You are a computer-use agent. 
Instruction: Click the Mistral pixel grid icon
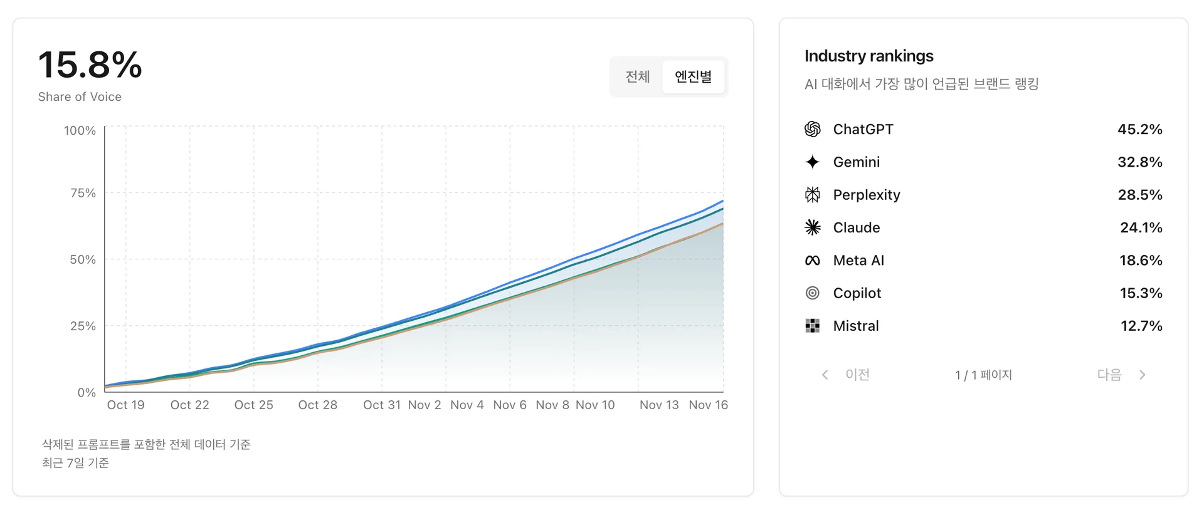pos(813,326)
